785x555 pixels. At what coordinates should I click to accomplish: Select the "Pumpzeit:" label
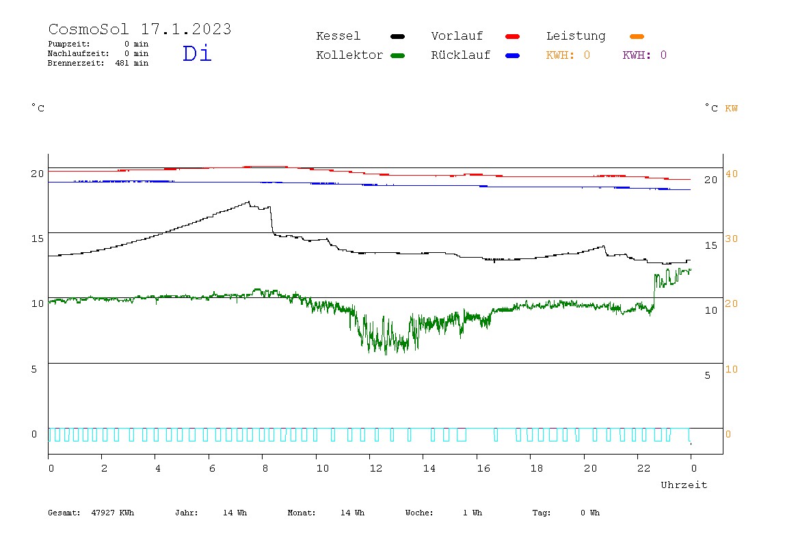(x=69, y=44)
